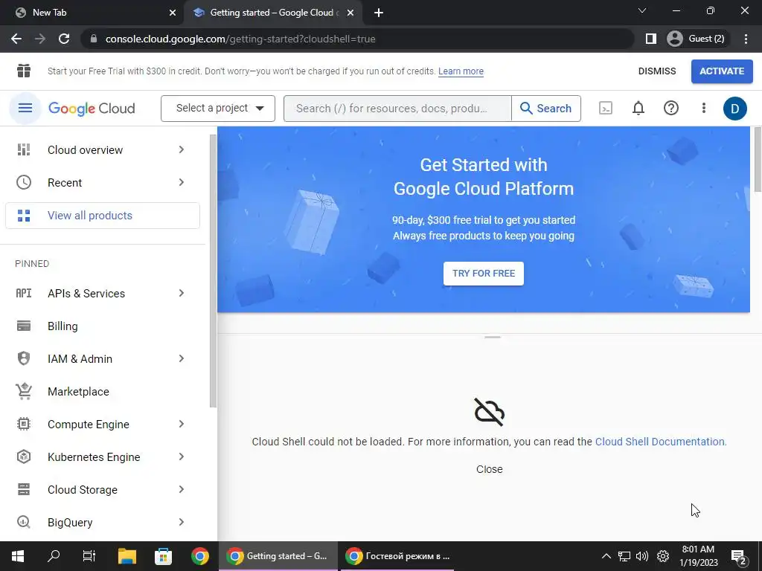This screenshot has width=762, height=571.
Task: Open Chrome tab search chevron
Action: point(642,10)
